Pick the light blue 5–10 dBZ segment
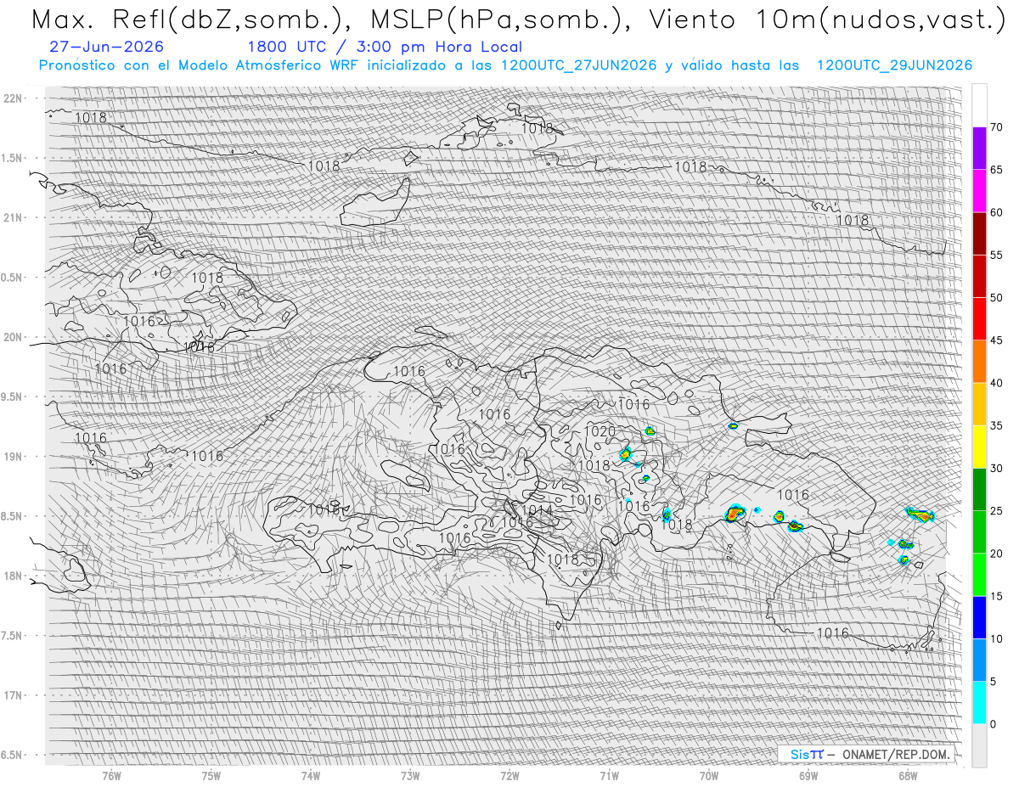Screen dimensions: 1019x787 click(979, 660)
